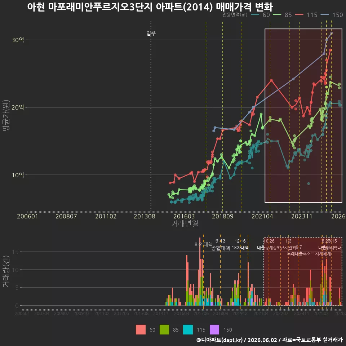This screenshot has height=346, width=346.
Task: Click the 9·13 종합대책 policy annotation
Action: pyautogui.click(x=221, y=244)
